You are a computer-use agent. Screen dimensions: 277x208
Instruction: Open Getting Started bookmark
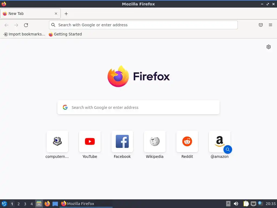(65, 34)
